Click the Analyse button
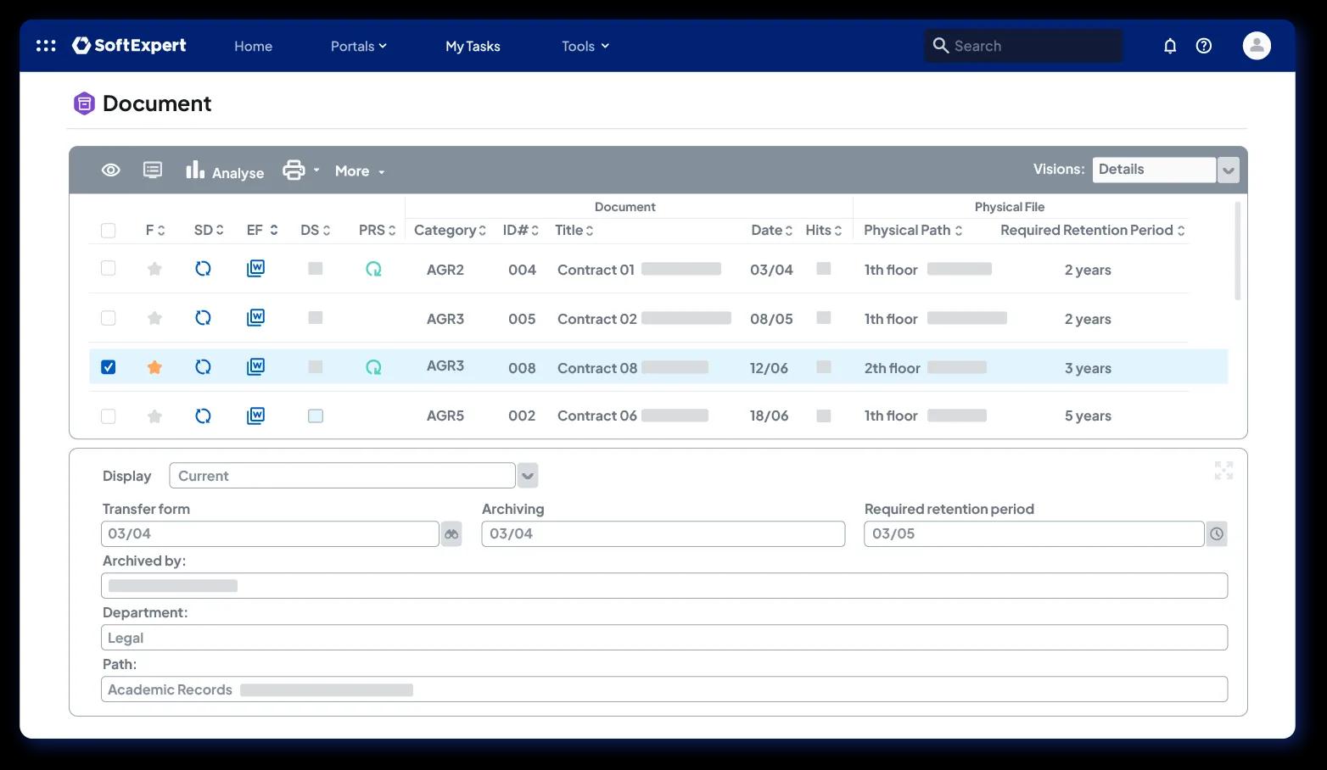This screenshot has width=1327, height=770. pos(225,170)
